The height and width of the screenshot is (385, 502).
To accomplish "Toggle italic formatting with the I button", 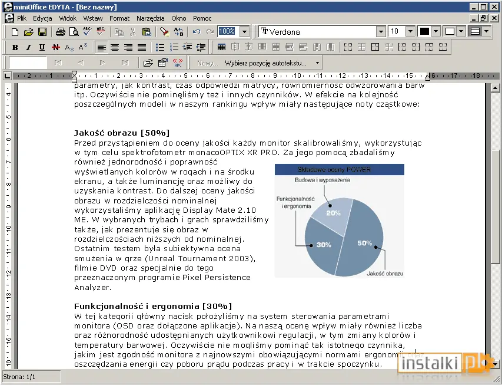I will tap(28, 48).
